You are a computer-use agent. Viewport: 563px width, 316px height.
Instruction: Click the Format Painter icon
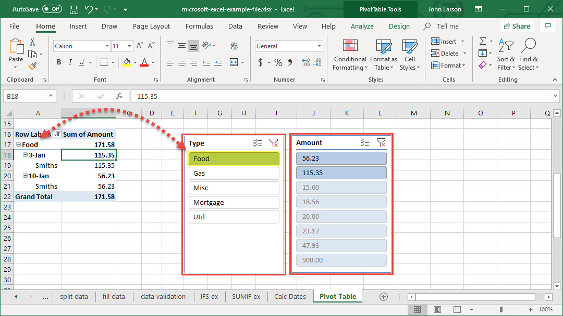(x=32, y=66)
